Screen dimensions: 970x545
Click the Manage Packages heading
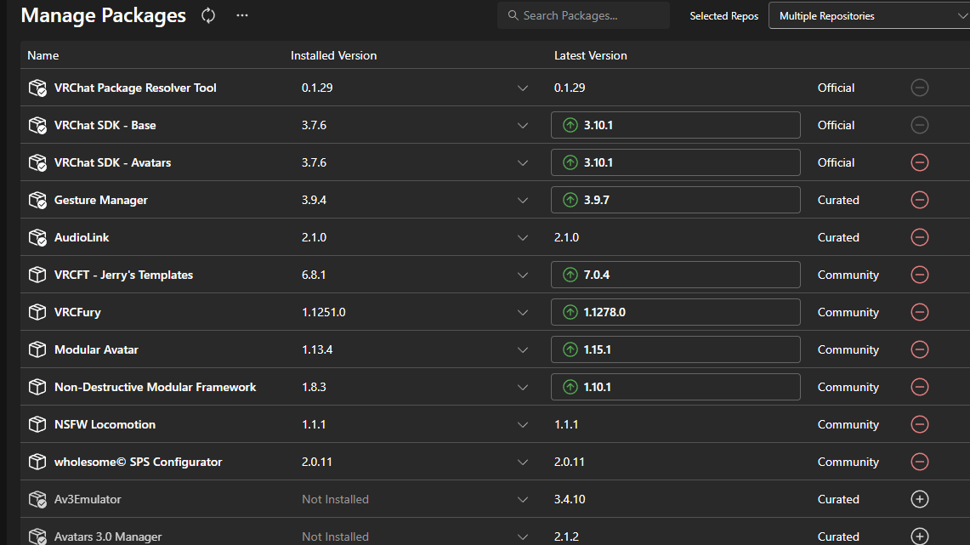click(104, 15)
